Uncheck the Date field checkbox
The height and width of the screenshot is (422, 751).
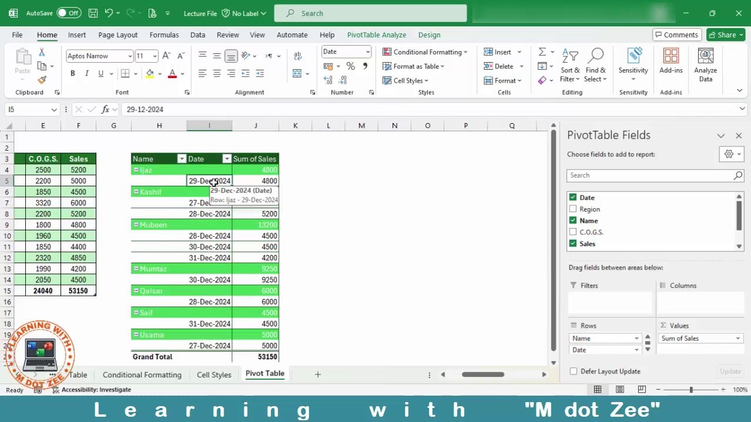pos(573,198)
